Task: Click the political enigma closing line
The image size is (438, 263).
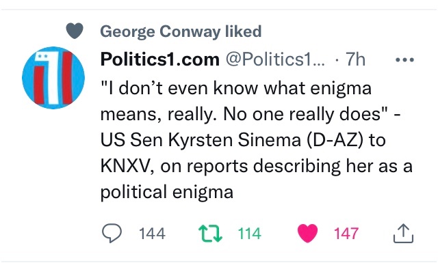Action: point(167,192)
